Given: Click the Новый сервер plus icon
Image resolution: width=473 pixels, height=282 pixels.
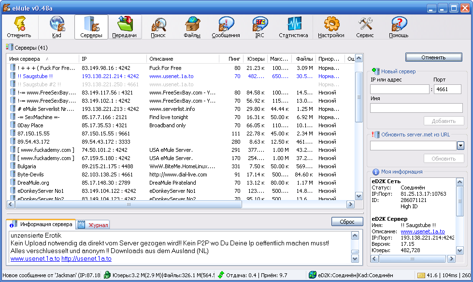Looking at the screenshot, I should point(375,71).
